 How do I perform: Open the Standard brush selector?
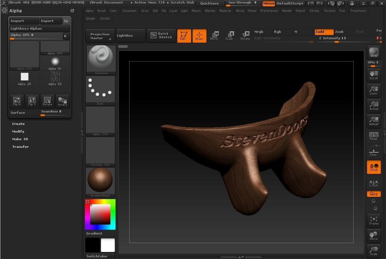101,60
